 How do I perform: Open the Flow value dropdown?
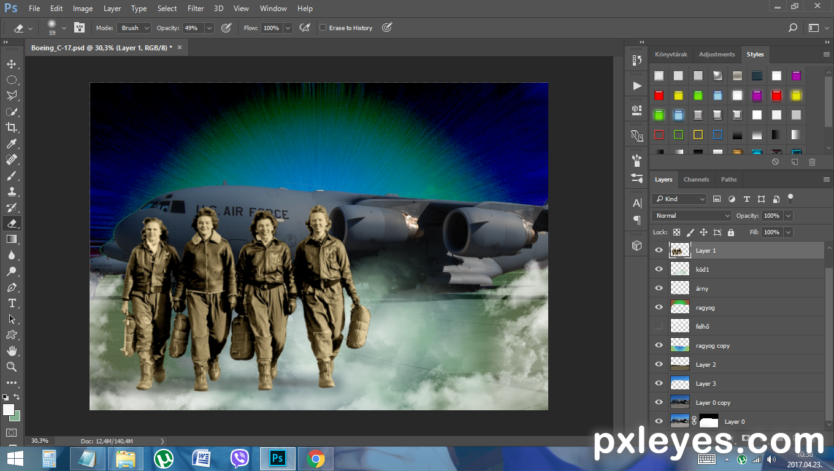287,28
